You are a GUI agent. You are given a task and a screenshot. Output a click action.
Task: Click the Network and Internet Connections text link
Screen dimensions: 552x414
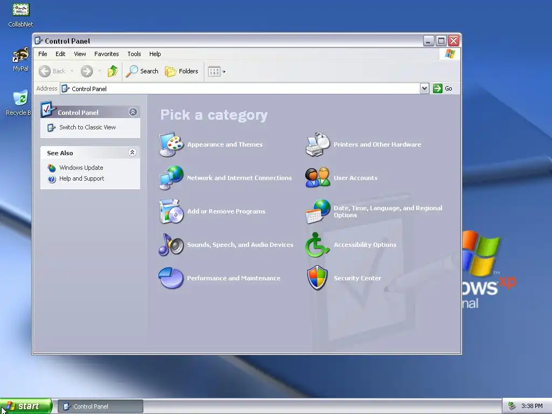tap(239, 178)
